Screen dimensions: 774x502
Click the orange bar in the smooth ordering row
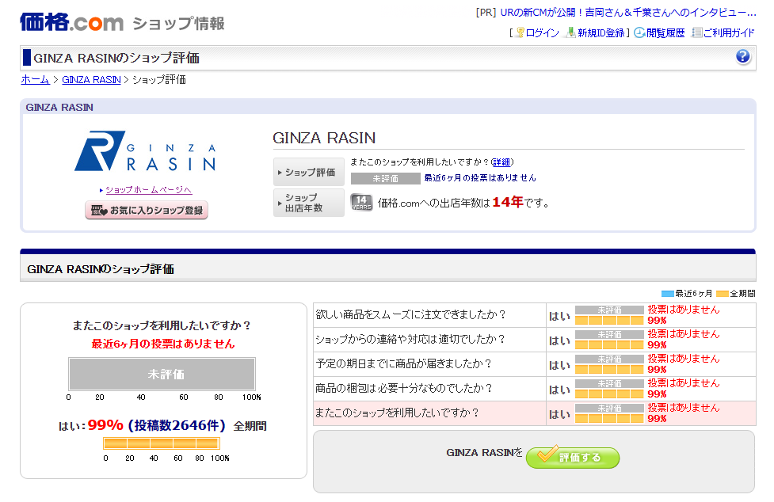(x=610, y=320)
